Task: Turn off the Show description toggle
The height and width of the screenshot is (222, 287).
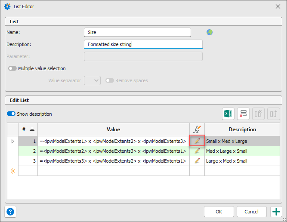Action: click(11, 114)
